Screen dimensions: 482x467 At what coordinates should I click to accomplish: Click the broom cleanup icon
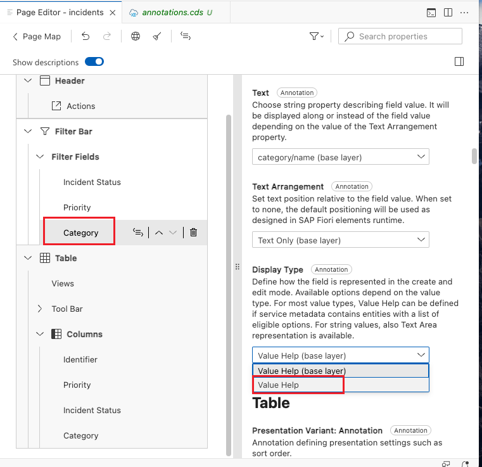click(x=156, y=37)
